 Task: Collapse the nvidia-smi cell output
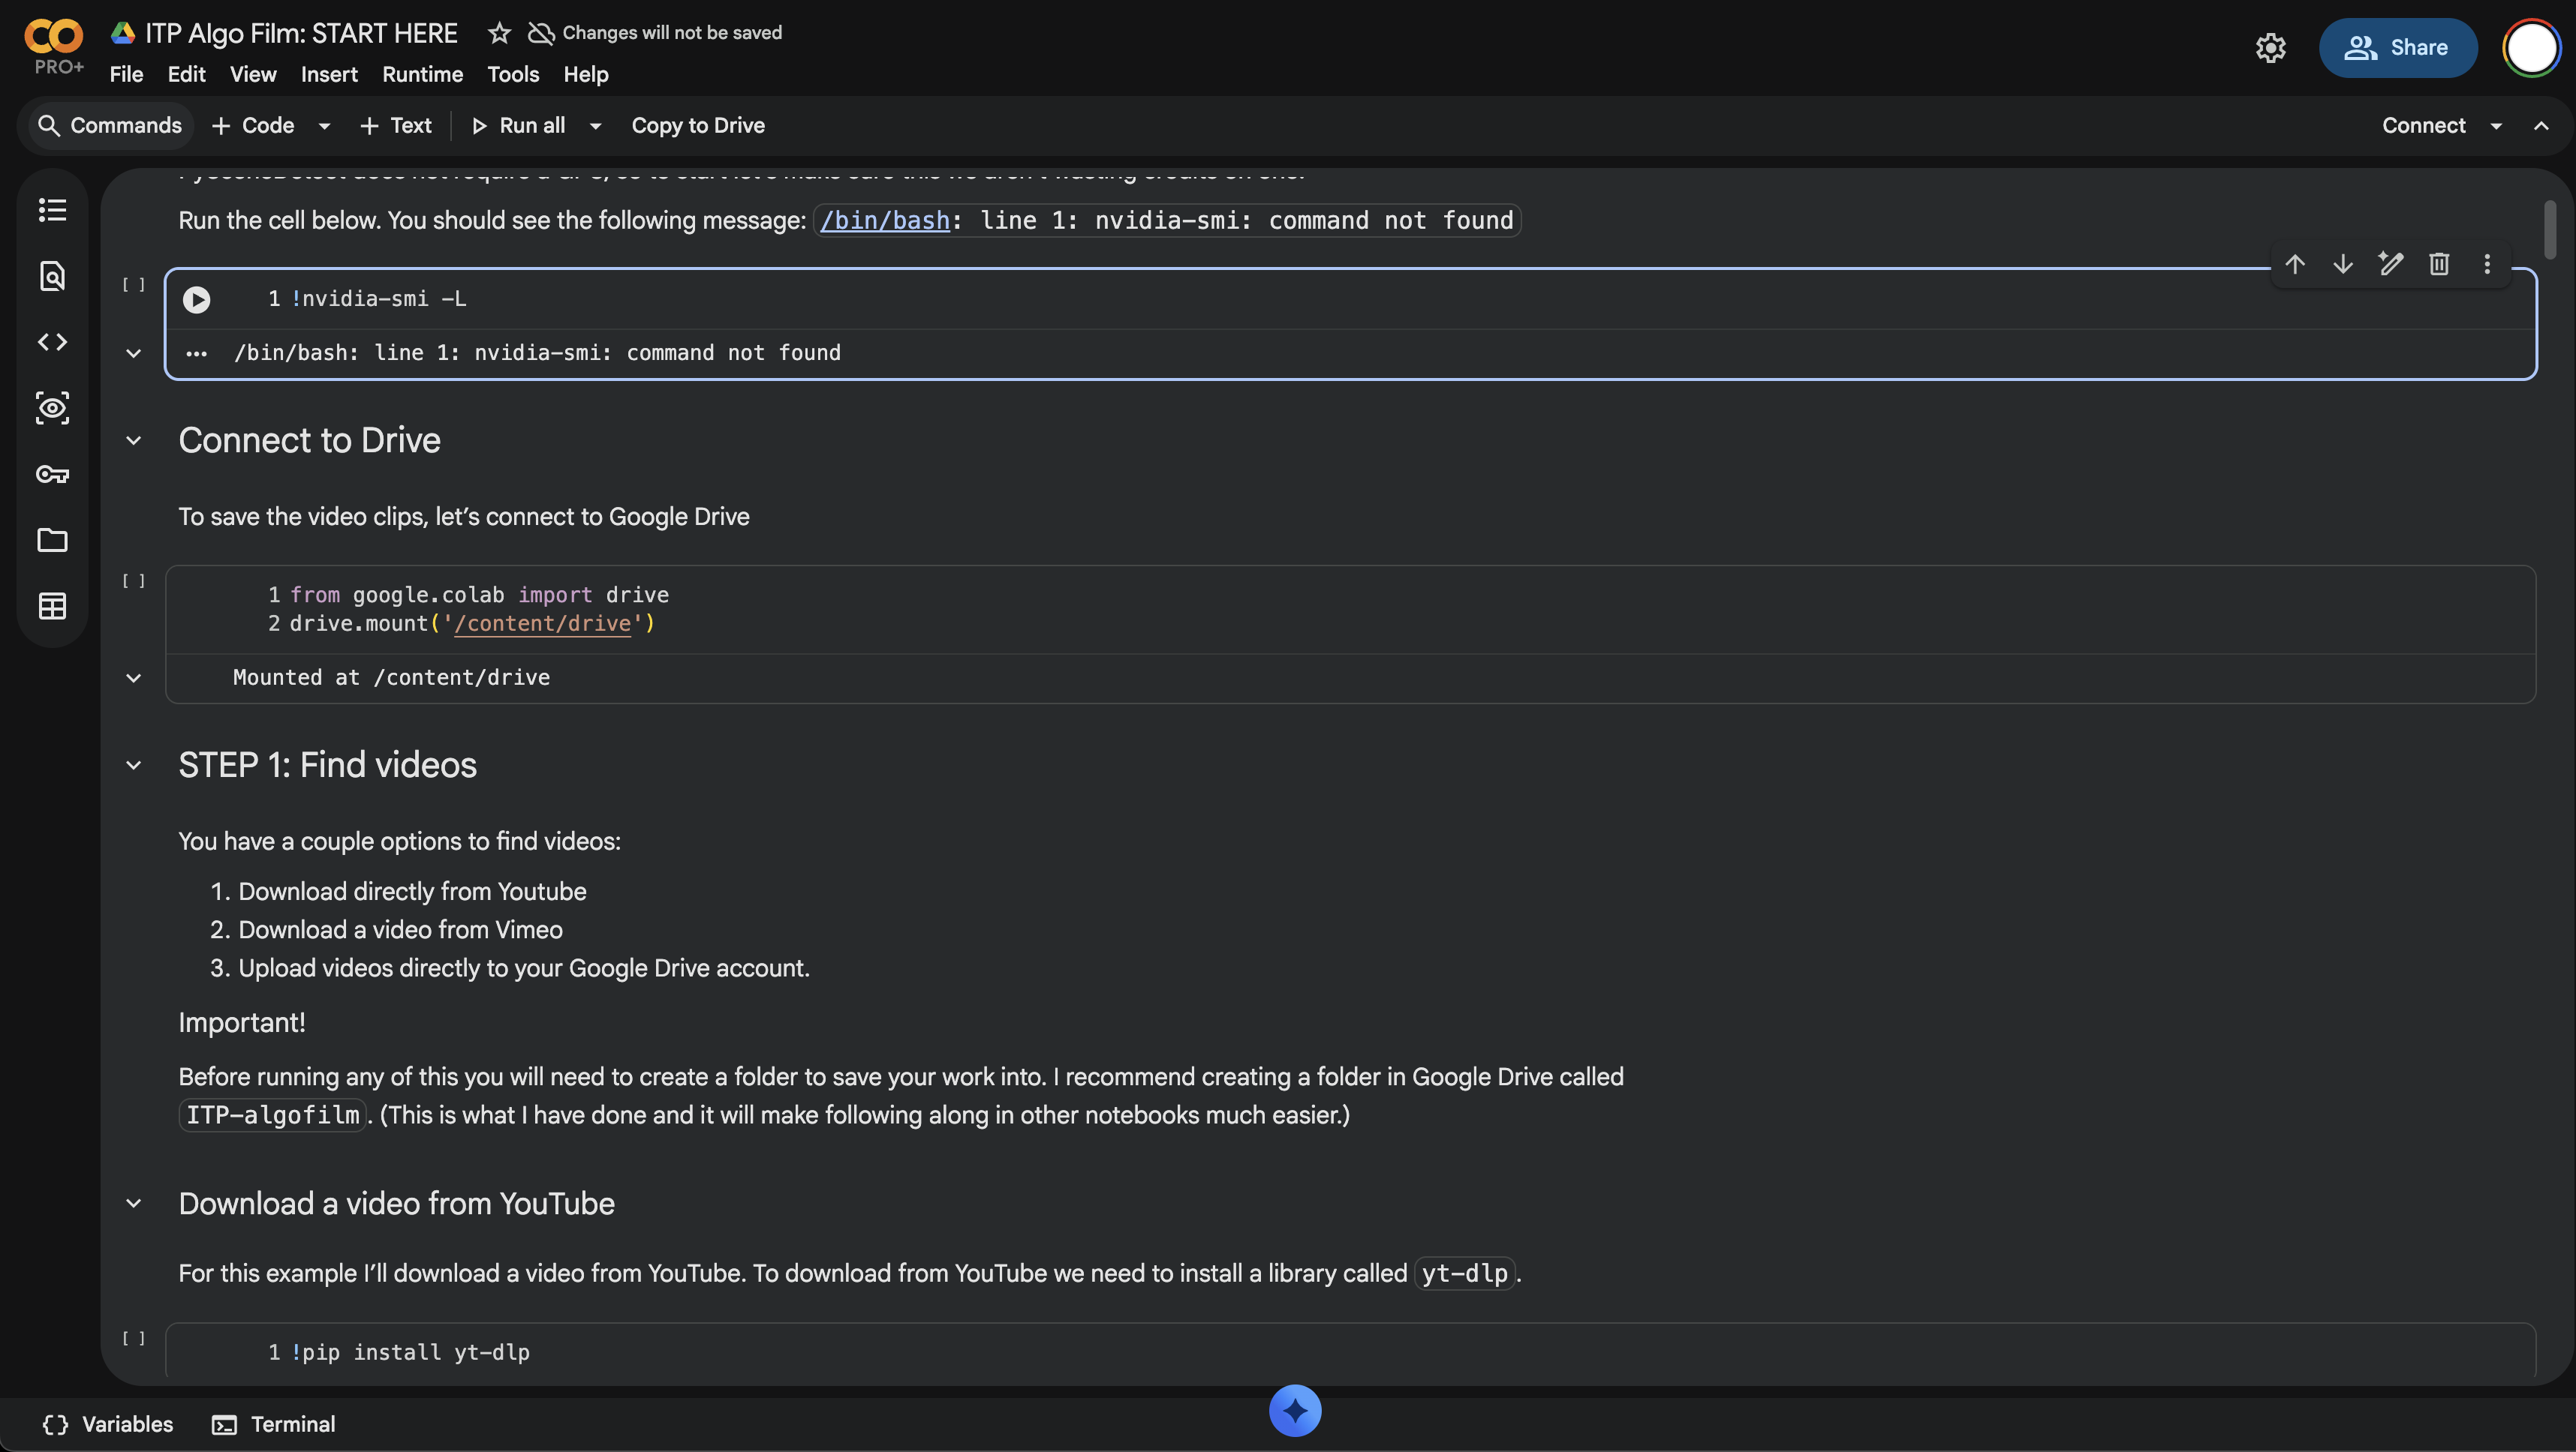[134, 354]
